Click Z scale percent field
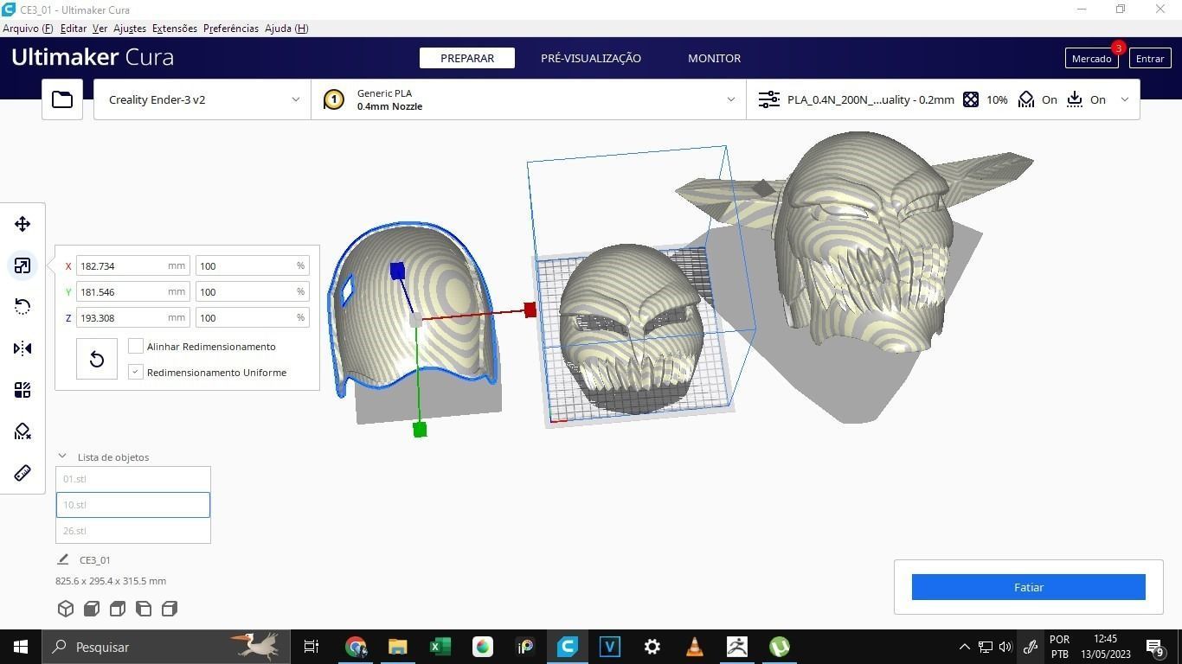Viewport: 1182px width, 664px height. [252, 318]
